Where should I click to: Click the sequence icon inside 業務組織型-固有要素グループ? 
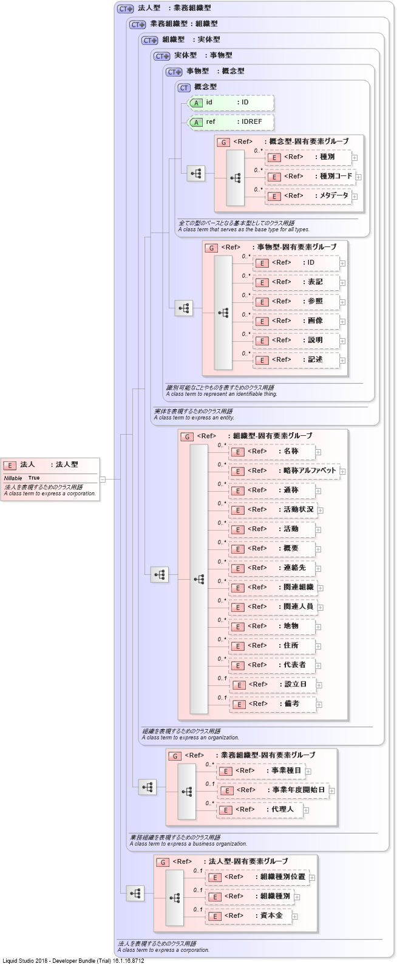[x=187, y=792]
